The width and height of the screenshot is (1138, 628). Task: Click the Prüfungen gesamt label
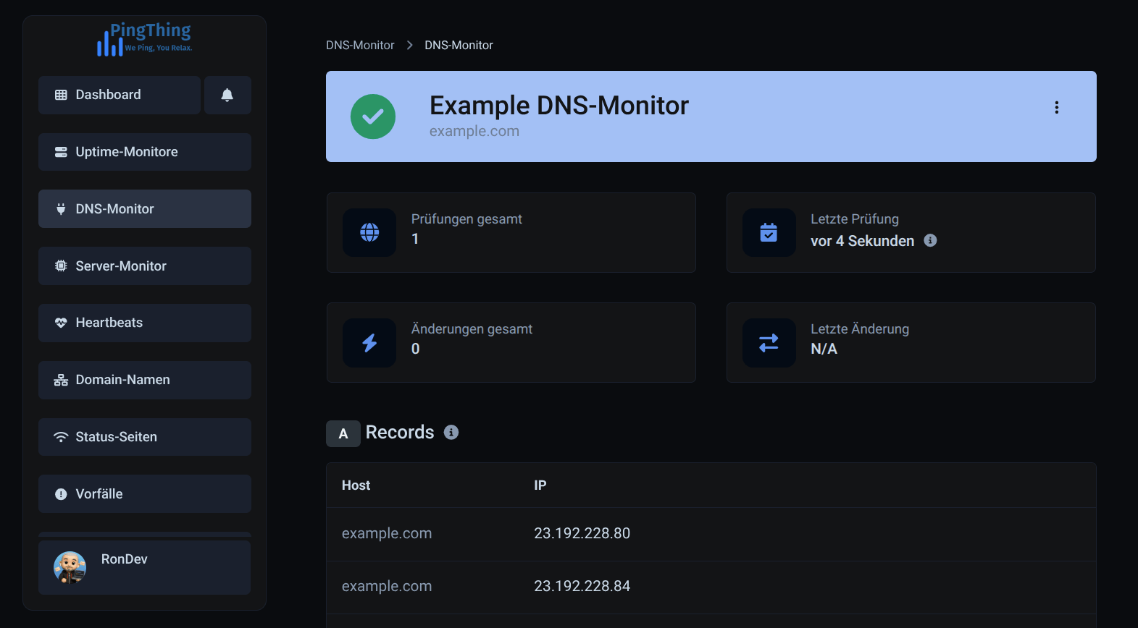pos(467,219)
